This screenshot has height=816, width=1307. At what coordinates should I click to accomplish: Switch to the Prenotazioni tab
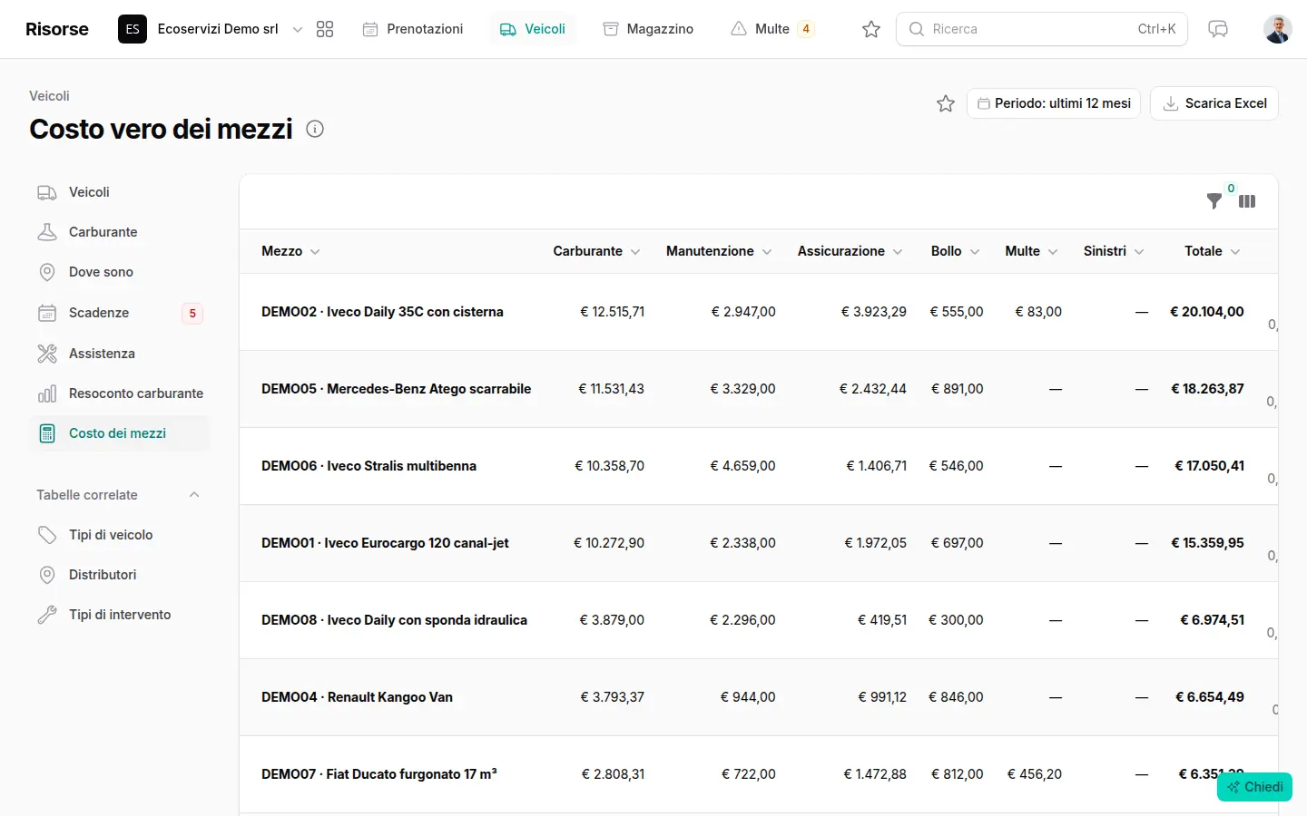pos(413,29)
